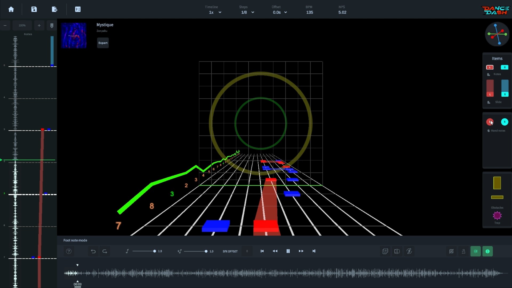Click the redo icon
The height and width of the screenshot is (288, 512).
click(105, 251)
